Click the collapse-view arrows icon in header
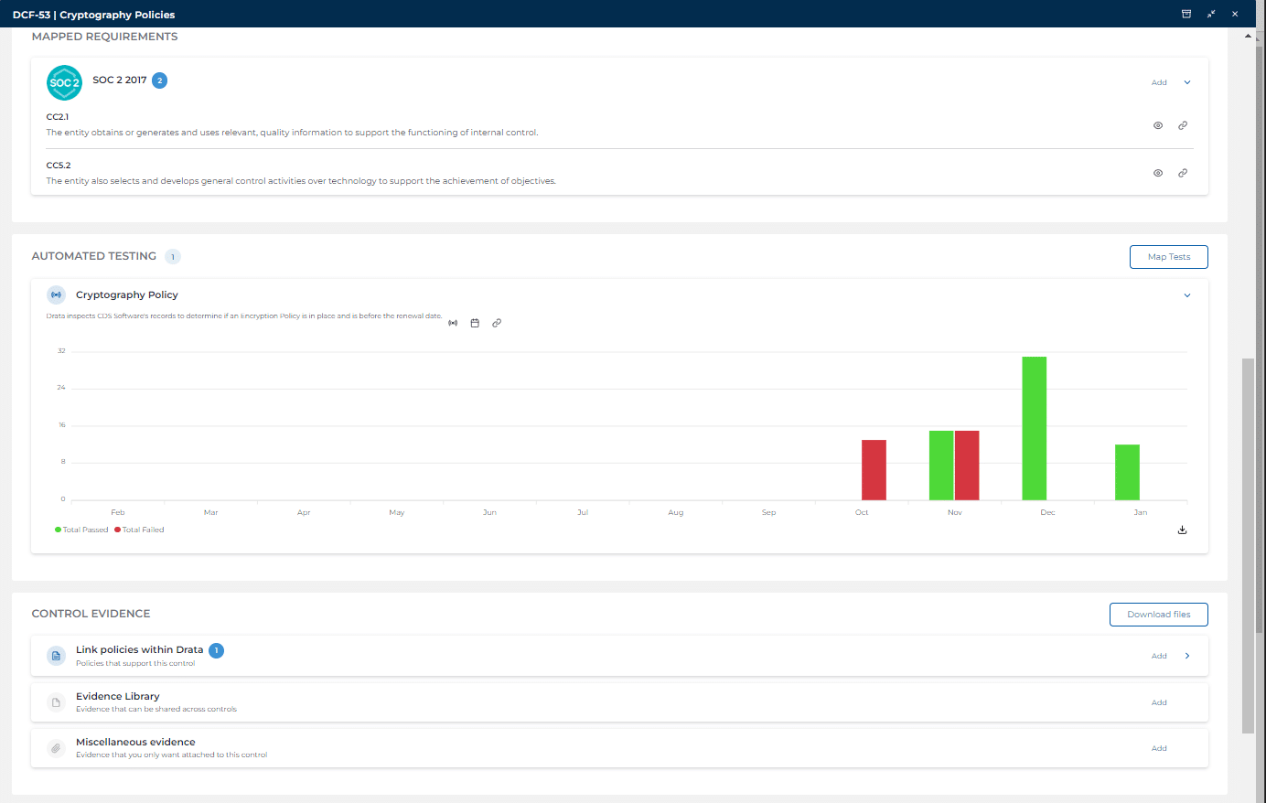Image resolution: width=1266 pixels, height=803 pixels. click(1211, 14)
